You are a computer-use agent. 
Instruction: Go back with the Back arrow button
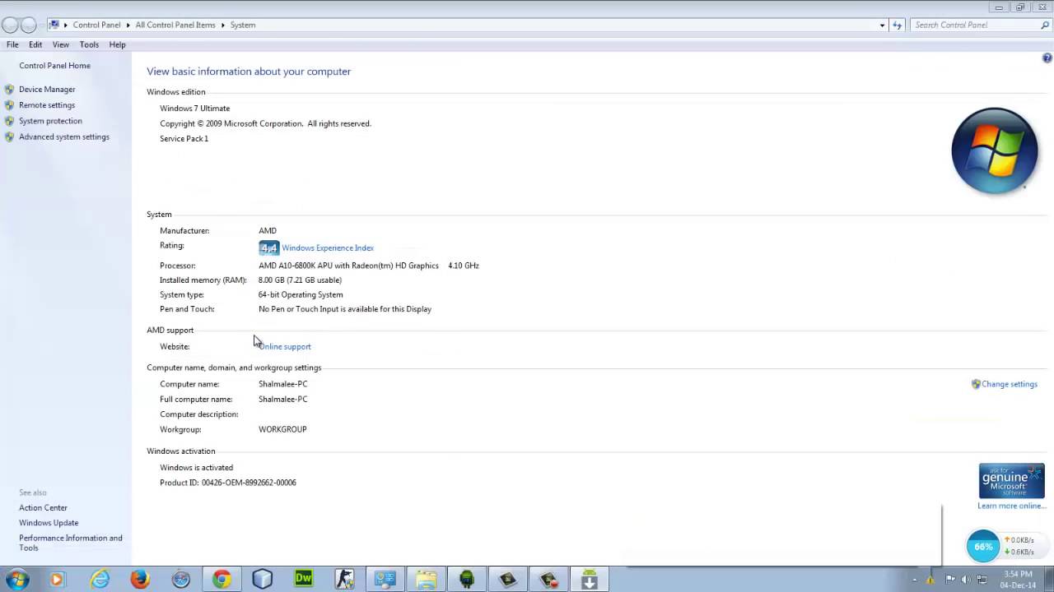coord(10,25)
